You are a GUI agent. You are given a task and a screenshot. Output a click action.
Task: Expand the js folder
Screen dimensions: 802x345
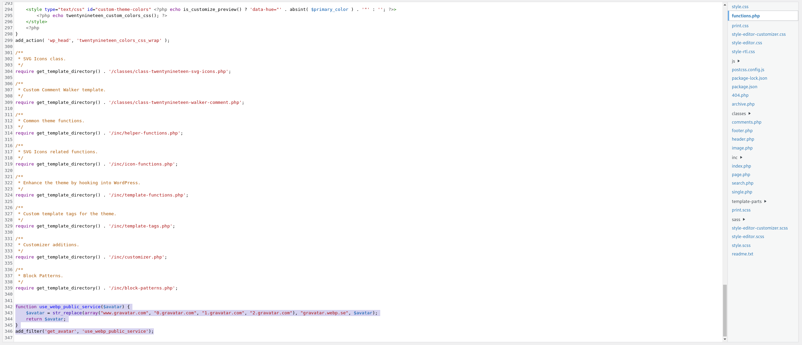[735, 61]
